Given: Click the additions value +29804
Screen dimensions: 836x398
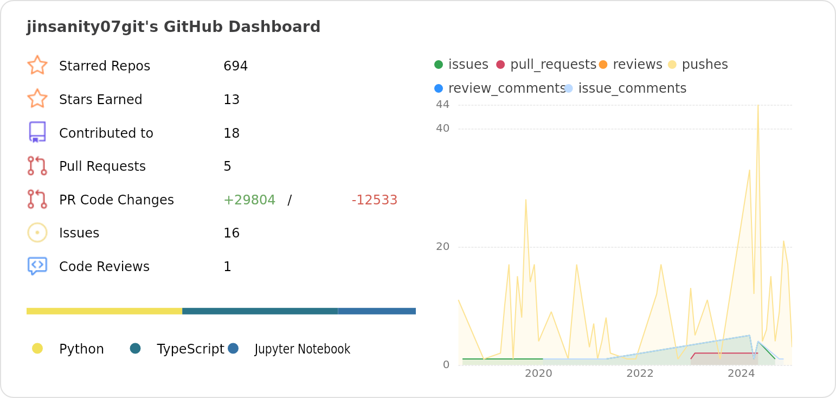Looking at the screenshot, I should (x=249, y=200).
